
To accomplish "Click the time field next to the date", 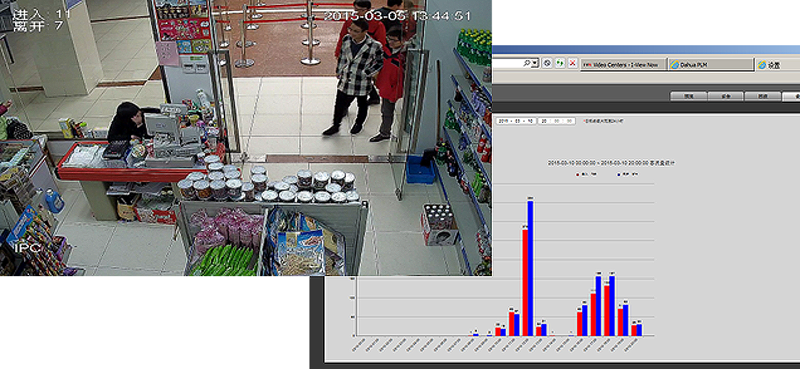I will click(x=556, y=121).
